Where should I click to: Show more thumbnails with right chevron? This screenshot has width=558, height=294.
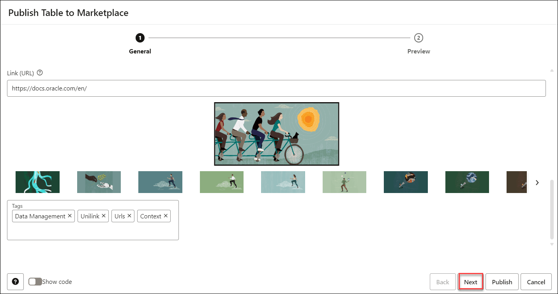(x=537, y=182)
